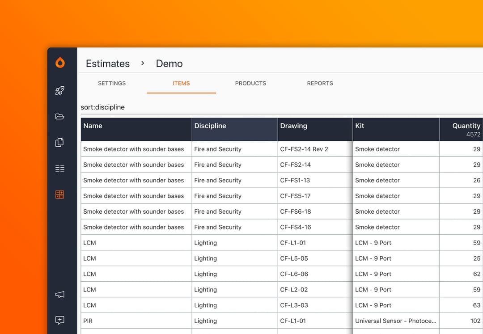Select the highlighted orange estimates grid icon
This screenshot has height=334, width=483.
pos(59,194)
